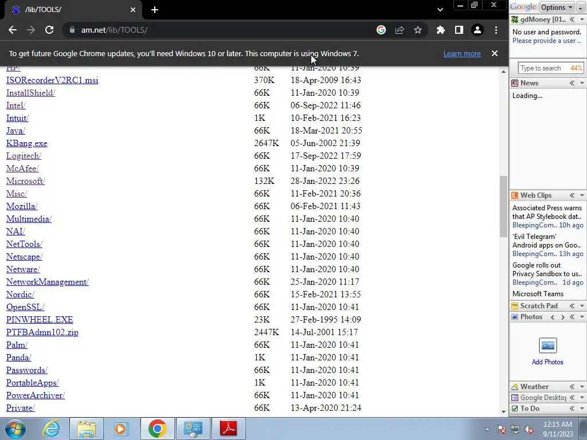Select the /lib/TOOLS/ browser tab
This screenshot has width=587, height=440.
73,10
